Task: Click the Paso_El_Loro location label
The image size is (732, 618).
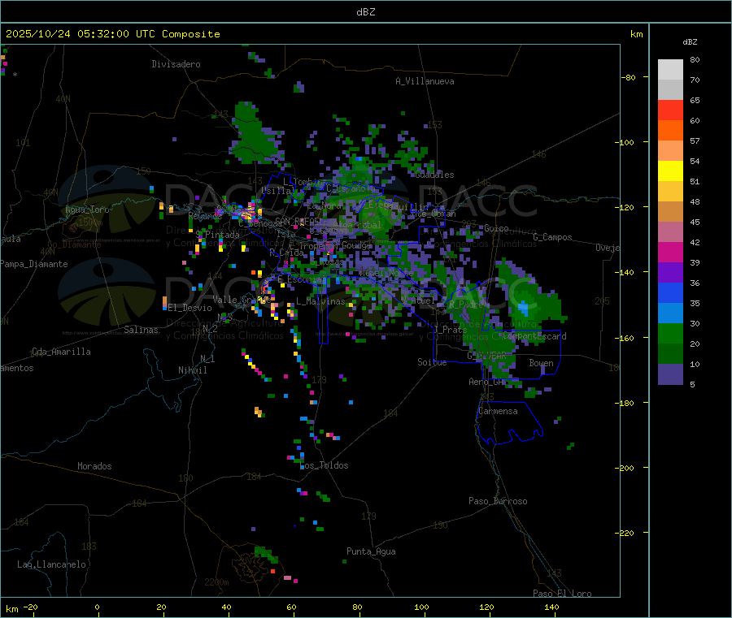Action: [562, 594]
